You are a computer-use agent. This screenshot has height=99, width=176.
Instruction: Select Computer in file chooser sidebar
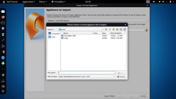pyautogui.click(x=54, y=34)
